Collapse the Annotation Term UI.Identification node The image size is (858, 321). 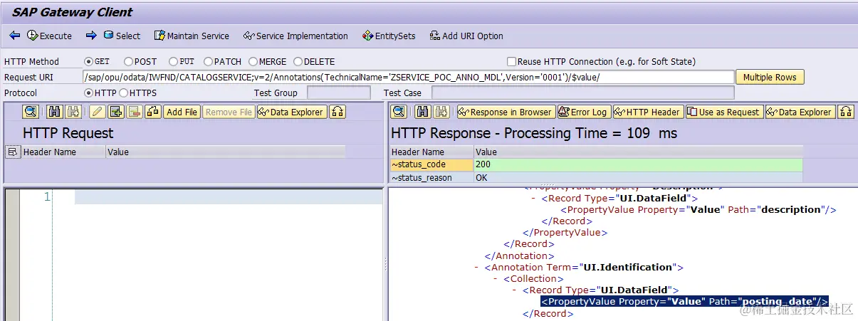point(476,268)
